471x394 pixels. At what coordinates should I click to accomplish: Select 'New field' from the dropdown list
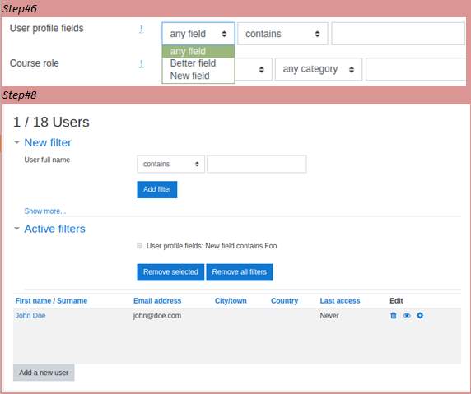(190, 76)
